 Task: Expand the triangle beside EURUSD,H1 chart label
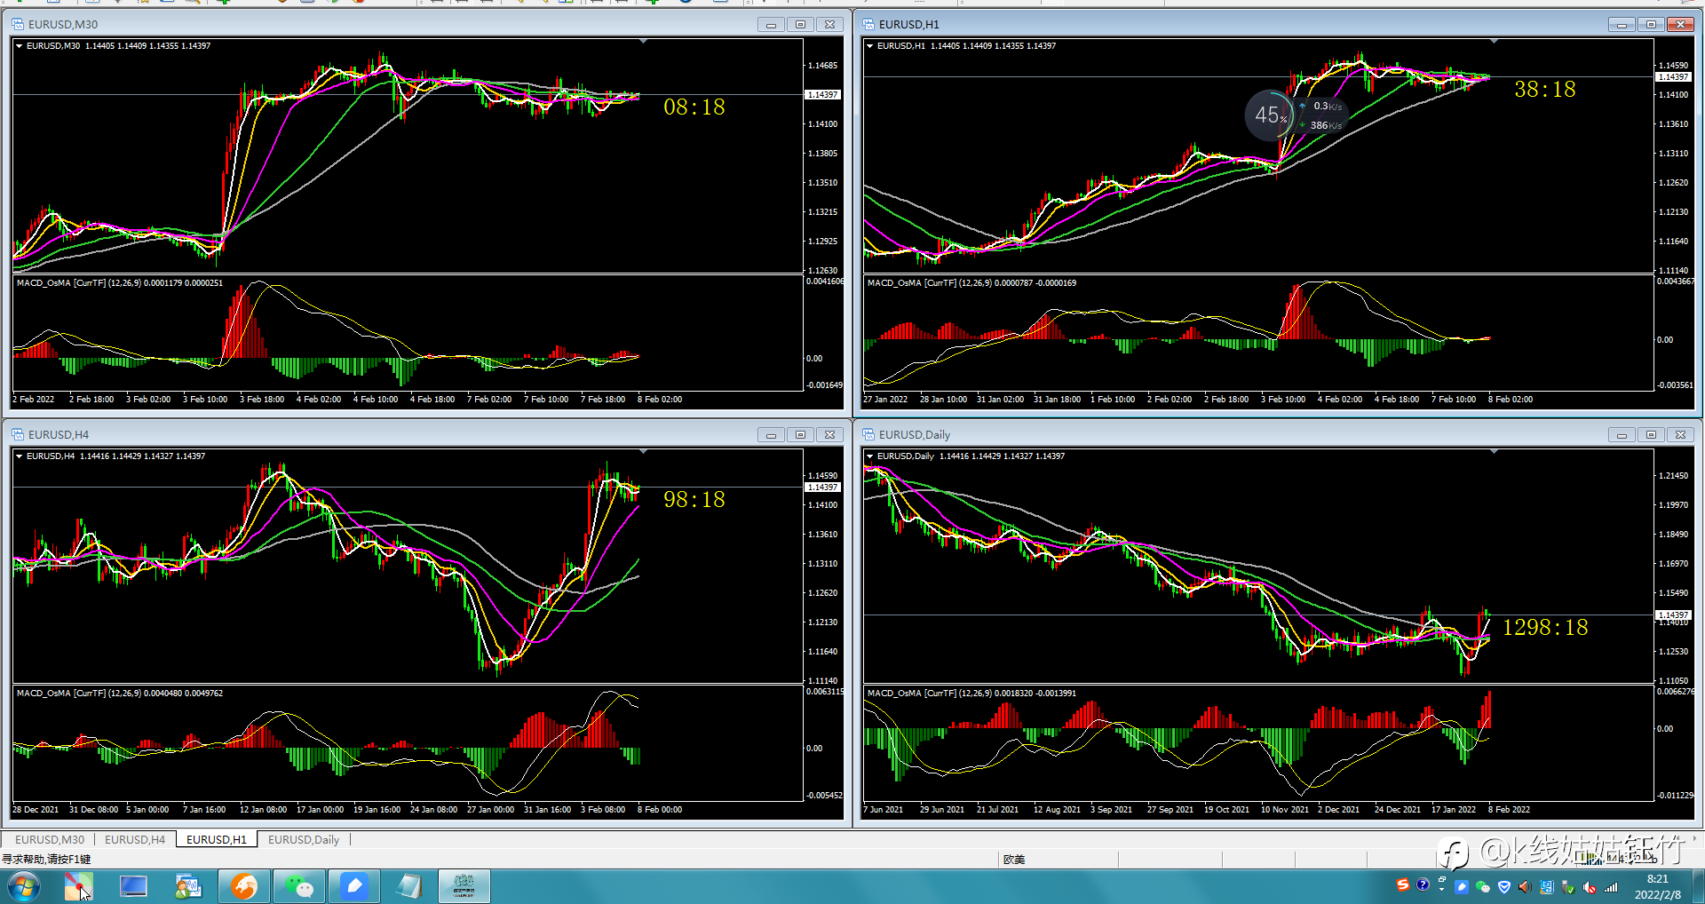pos(870,45)
